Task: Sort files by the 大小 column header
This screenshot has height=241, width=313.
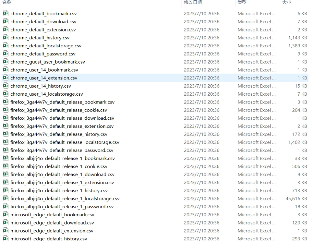Action: [287, 2]
